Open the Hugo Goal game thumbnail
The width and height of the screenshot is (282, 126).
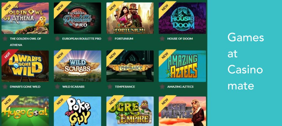[25, 111]
